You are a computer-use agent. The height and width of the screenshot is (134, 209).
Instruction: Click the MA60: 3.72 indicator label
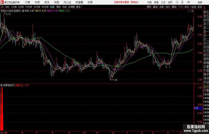coord(64,11)
